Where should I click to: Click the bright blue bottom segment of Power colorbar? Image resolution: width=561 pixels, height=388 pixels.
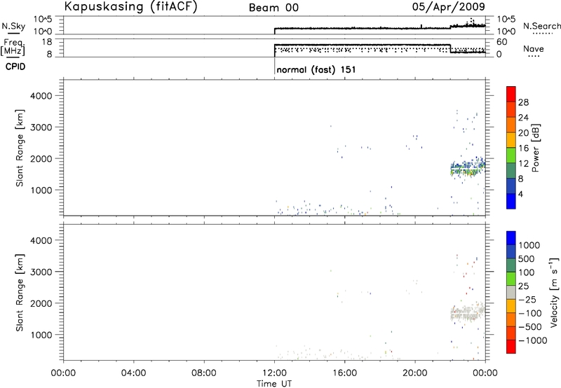(511, 201)
